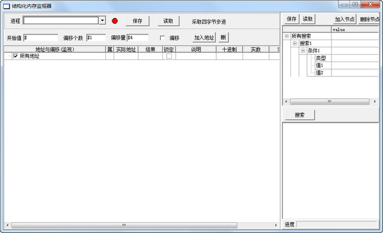The image size is (383, 233).
Task: Click the 属 column header
Action: click(110, 49)
